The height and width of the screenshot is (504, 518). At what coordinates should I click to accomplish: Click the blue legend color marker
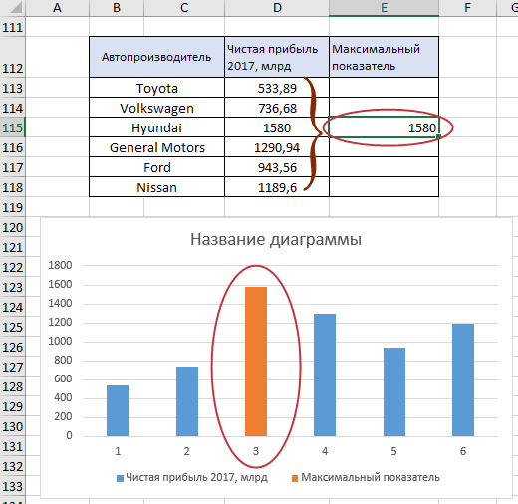120,478
